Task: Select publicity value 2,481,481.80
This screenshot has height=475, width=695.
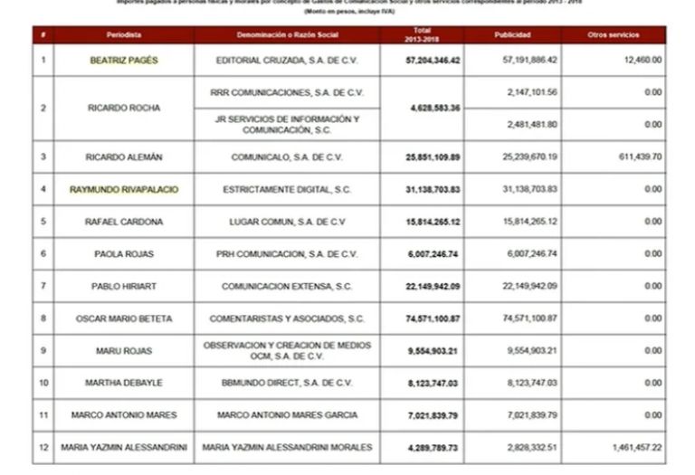Action: (x=532, y=125)
